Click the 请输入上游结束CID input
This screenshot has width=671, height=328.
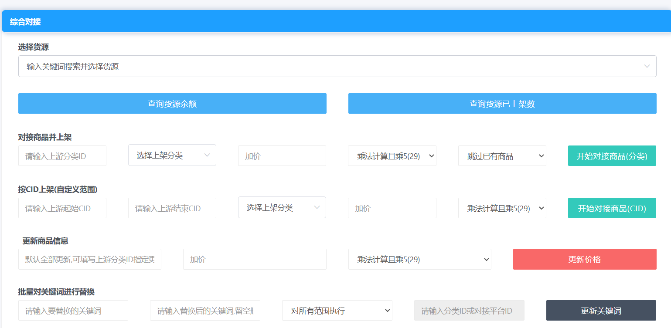click(172, 208)
